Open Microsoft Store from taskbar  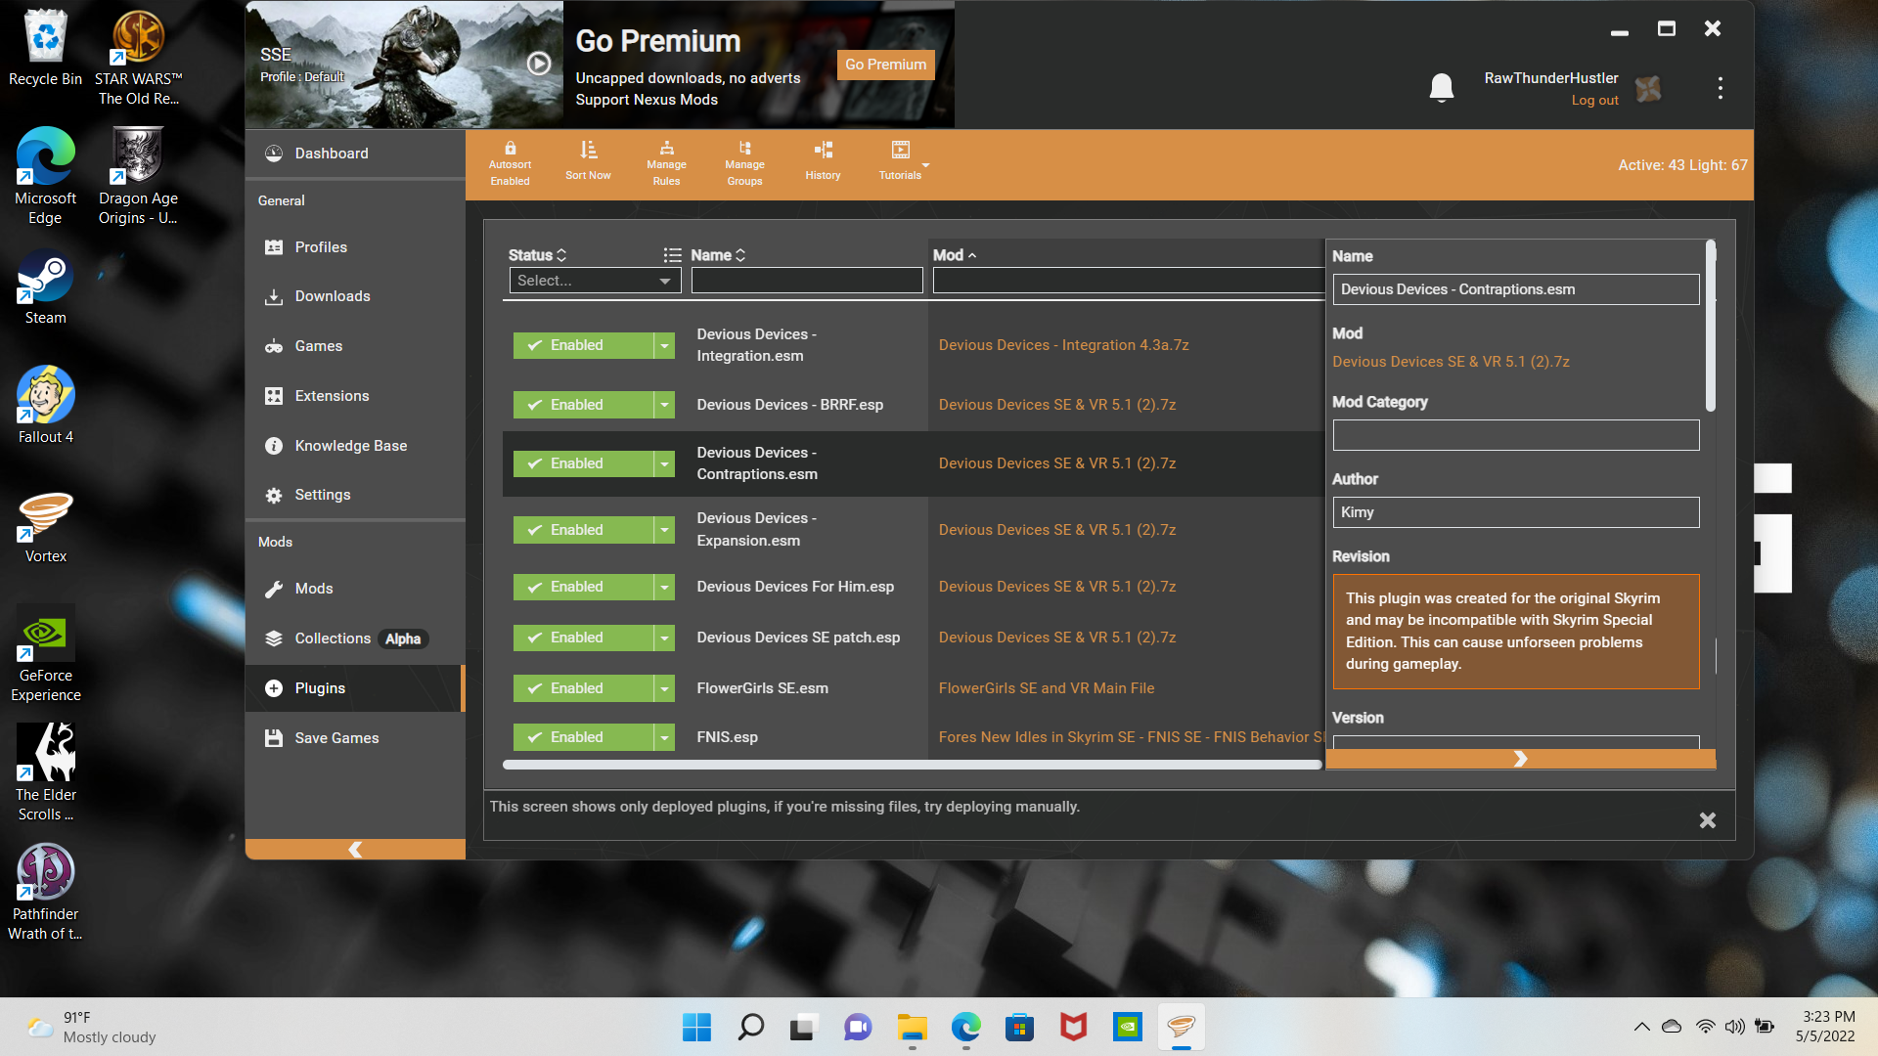point(1019,1027)
